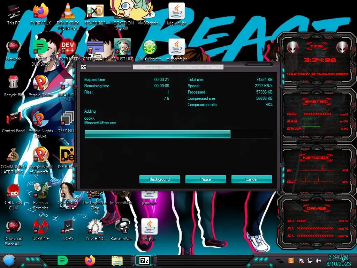
Task: Select the jinput.jar desktop file
Action: 149,198
